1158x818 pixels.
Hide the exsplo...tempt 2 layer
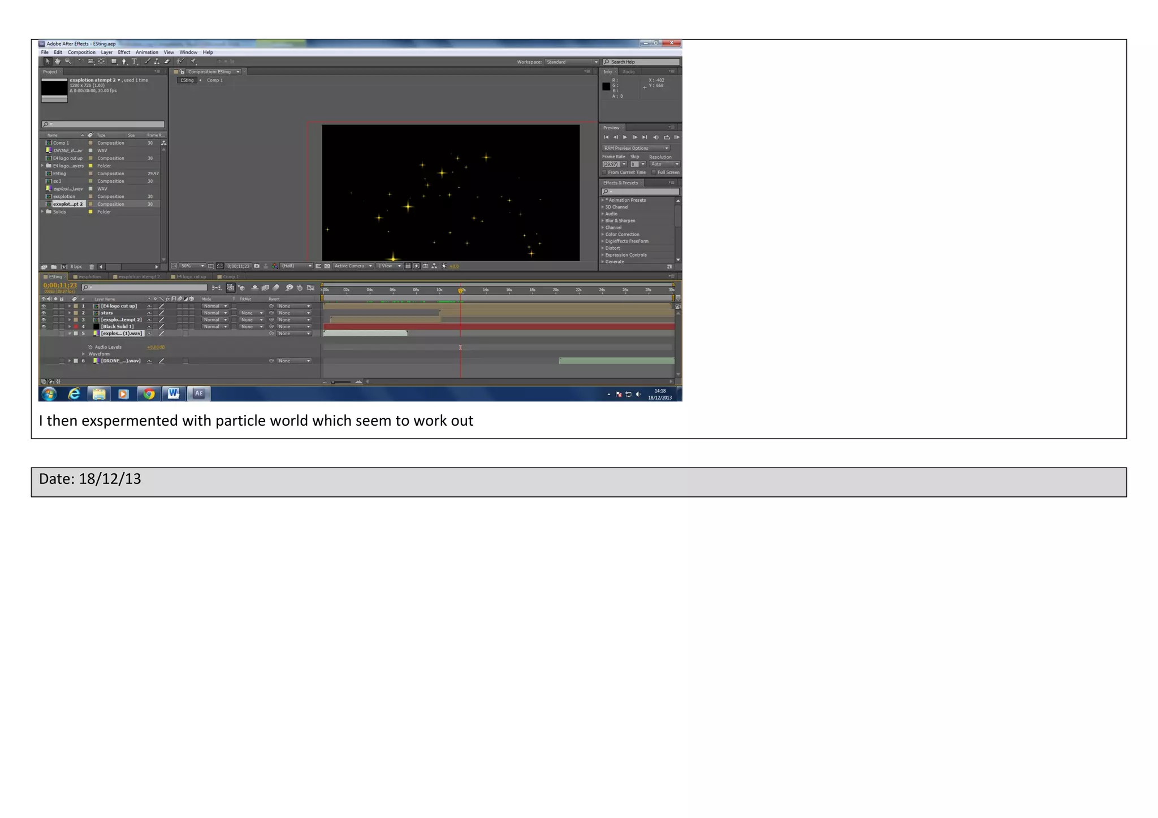point(44,319)
